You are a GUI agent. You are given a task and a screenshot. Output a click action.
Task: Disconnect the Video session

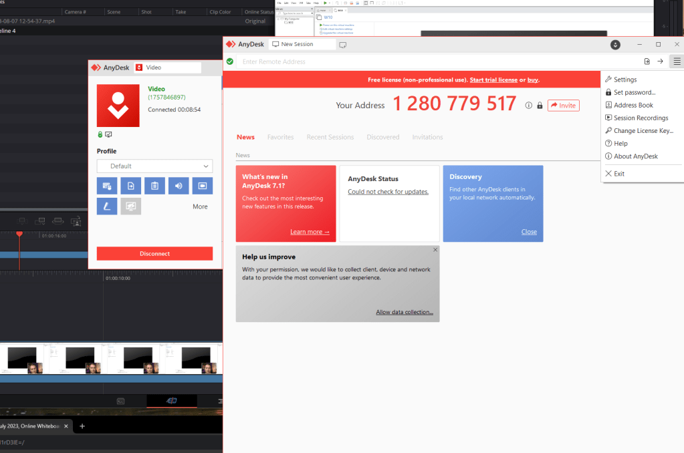click(154, 254)
